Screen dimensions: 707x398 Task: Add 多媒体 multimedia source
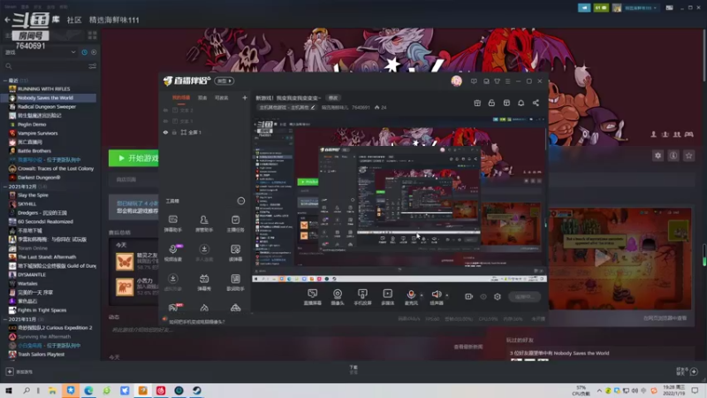click(x=388, y=297)
